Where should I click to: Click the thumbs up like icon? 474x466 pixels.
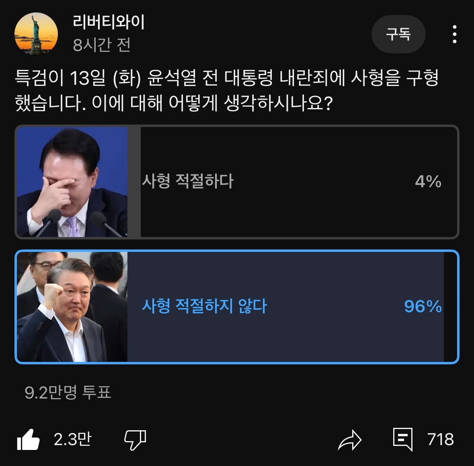point(28,440)
